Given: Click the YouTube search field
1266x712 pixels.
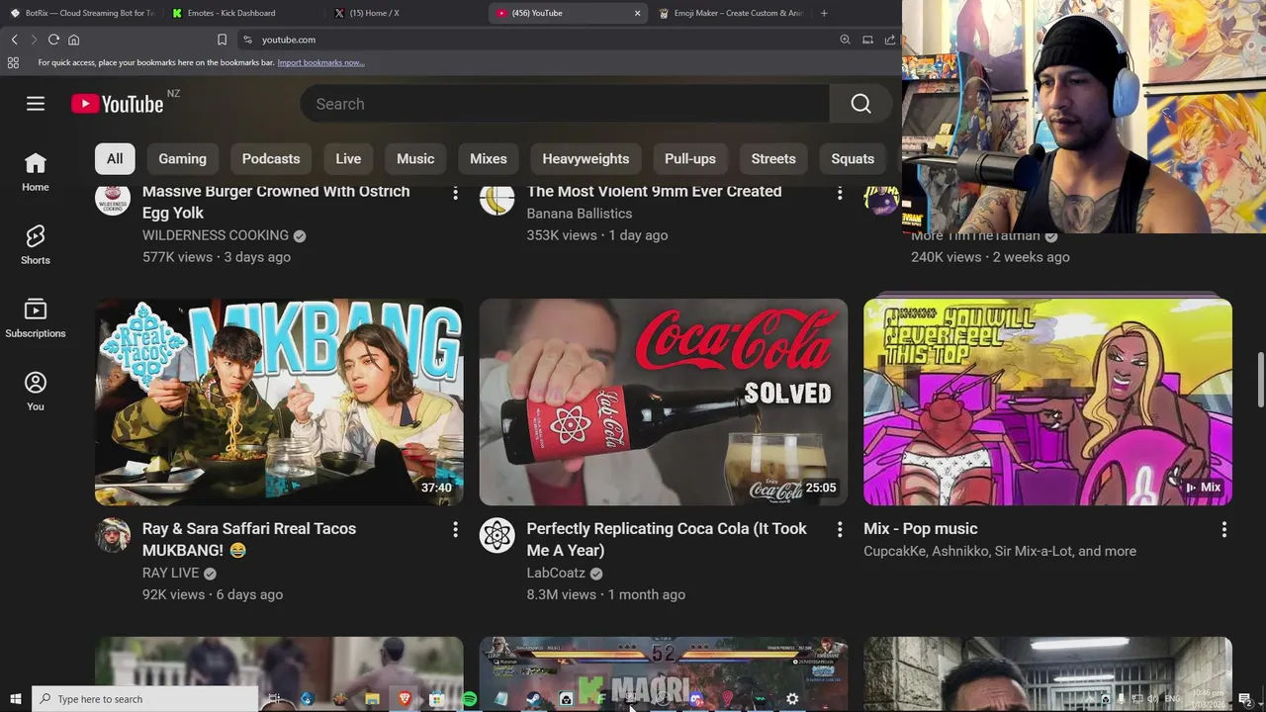Looking at the screenshot, I should (x=564, y=104).
